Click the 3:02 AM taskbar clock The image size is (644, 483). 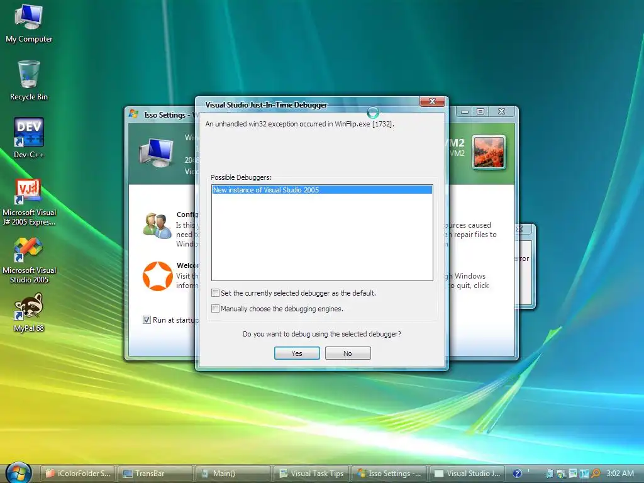[x=619, y=474]
